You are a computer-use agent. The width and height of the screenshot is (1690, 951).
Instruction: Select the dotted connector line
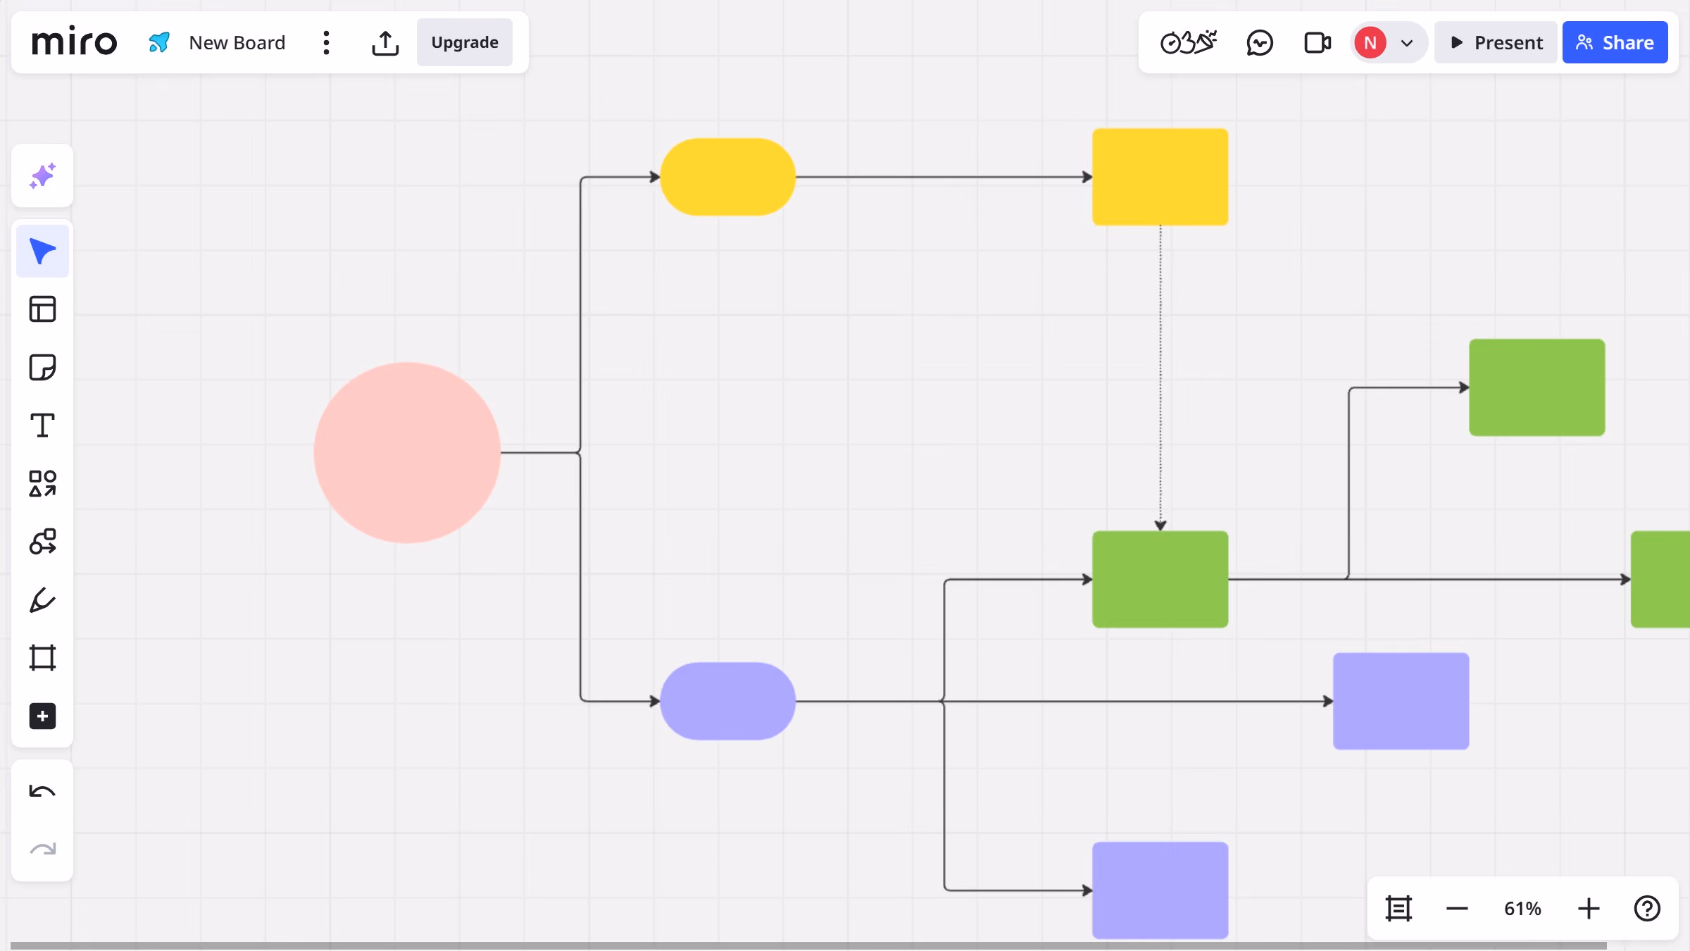pos(1160,378)
